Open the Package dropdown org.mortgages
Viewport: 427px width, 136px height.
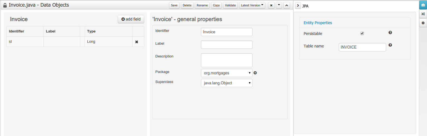click(x=227, y=73)
